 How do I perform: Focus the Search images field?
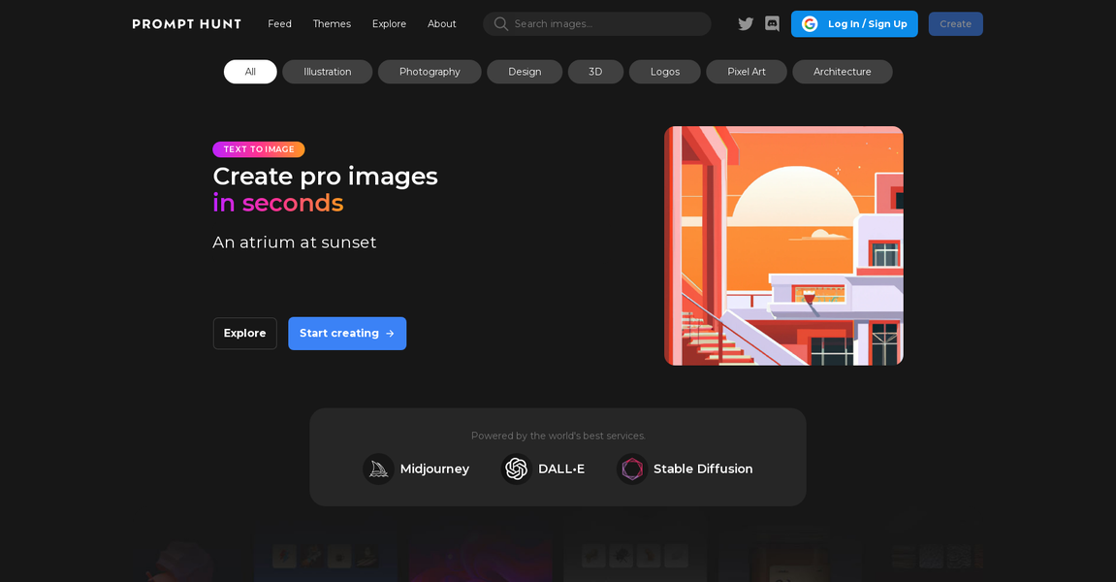point(606,24)
